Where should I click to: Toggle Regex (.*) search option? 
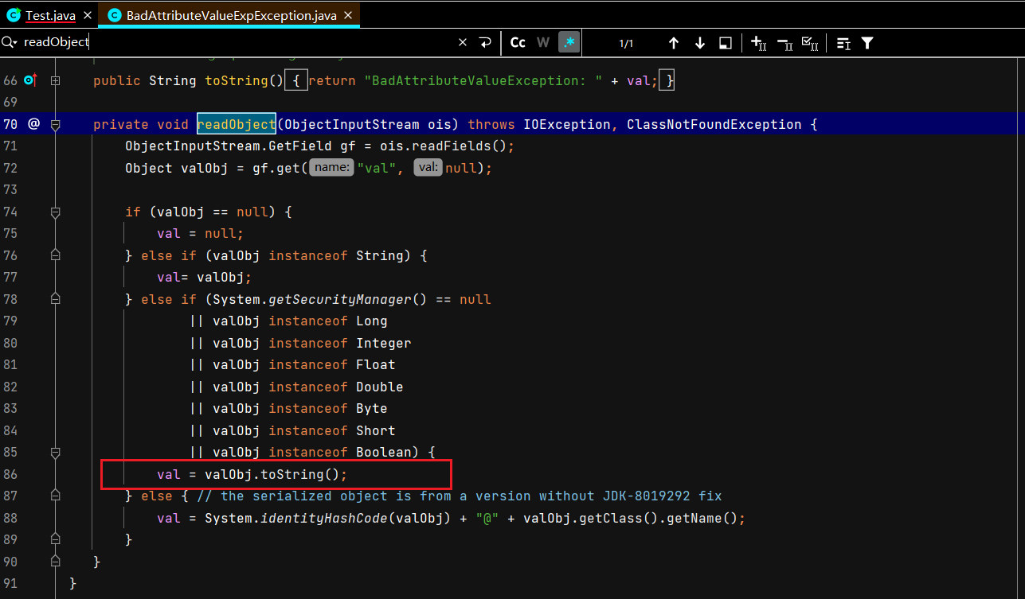[569, 43]
